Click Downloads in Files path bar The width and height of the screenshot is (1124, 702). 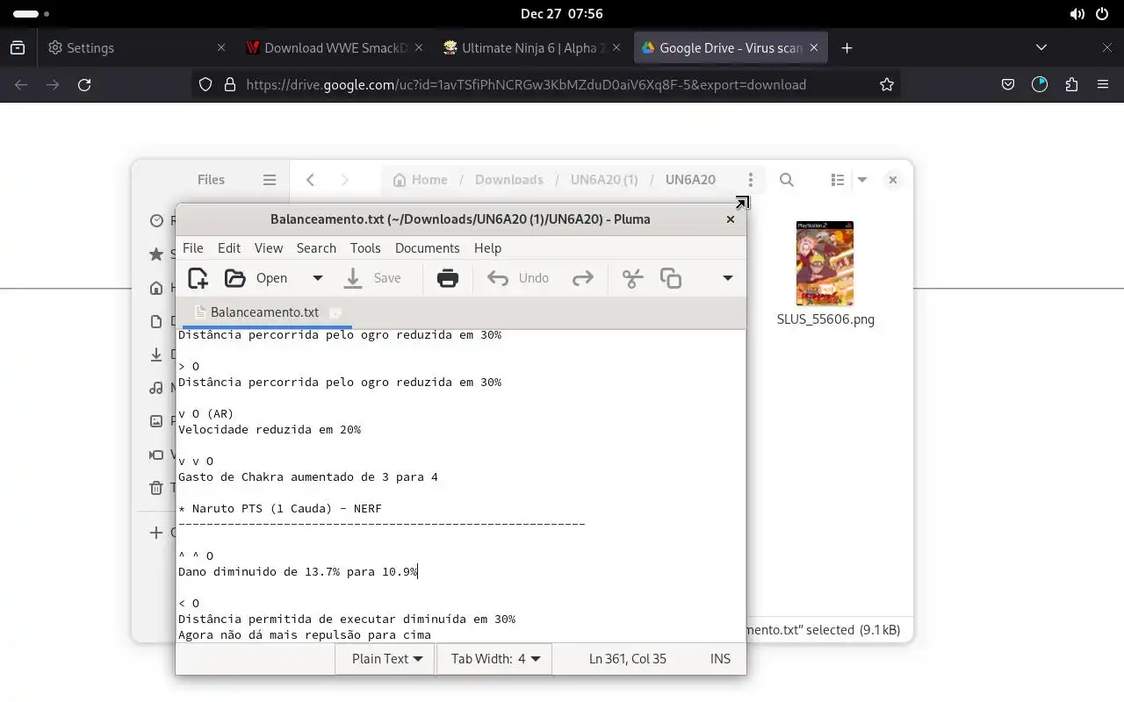click(x=509, y=180)
